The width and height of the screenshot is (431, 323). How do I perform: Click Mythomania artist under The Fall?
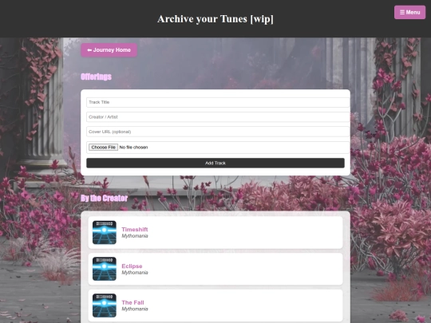tap(135, 309)
